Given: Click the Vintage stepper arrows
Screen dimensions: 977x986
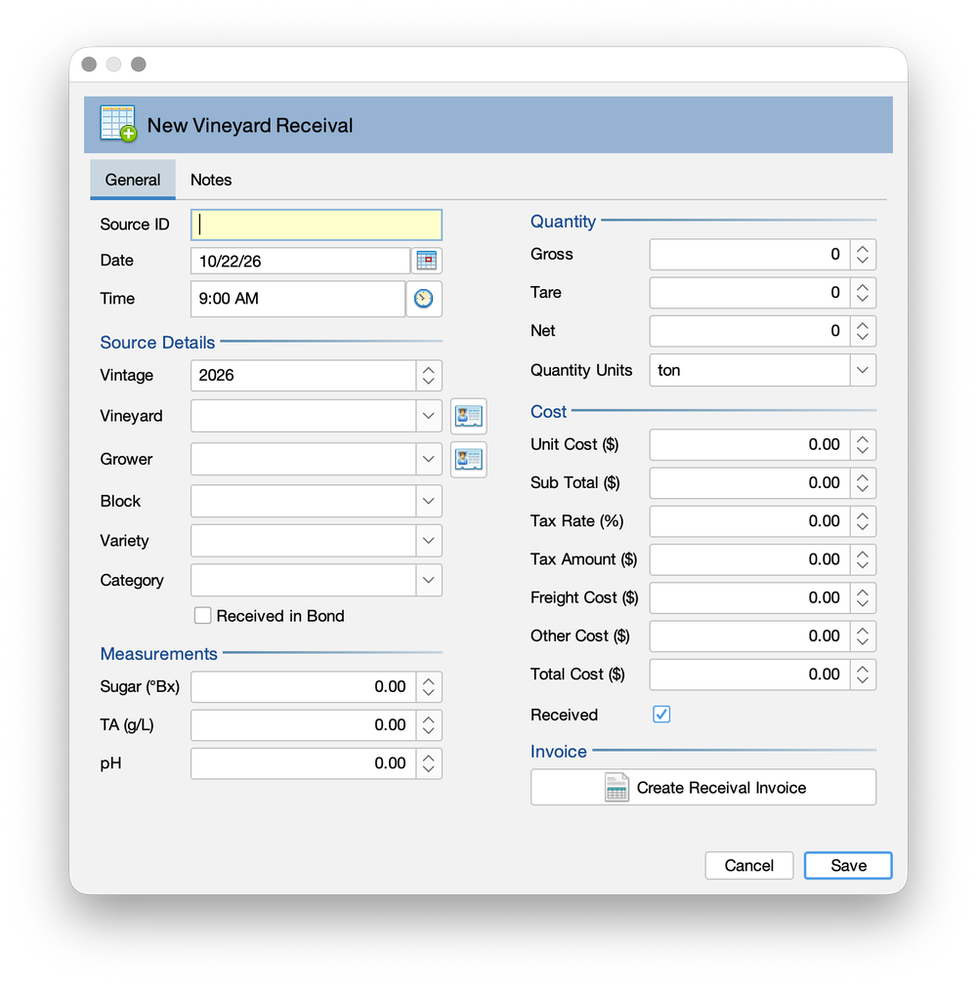Looking at the screenshot, I should click(429, 376).
